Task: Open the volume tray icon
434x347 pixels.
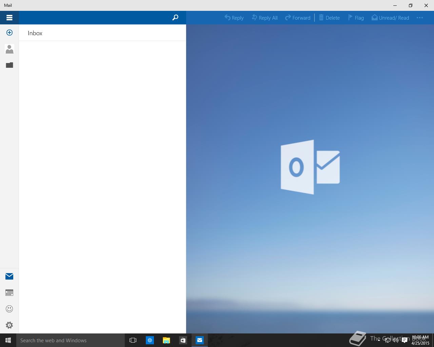Action: pyautogui.click(x=395, y=340)
